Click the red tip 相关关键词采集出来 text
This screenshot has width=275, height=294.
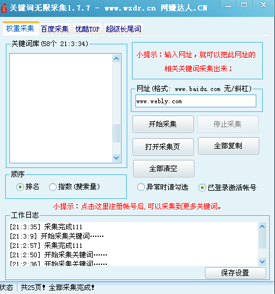[199, 69]
